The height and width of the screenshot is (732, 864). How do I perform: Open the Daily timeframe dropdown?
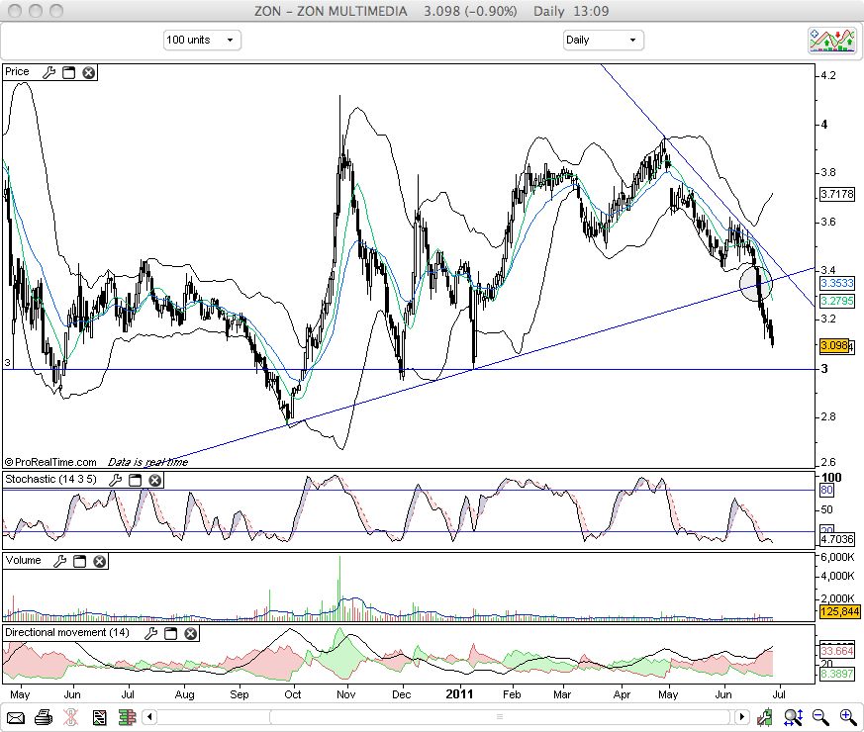click(604, 41)
